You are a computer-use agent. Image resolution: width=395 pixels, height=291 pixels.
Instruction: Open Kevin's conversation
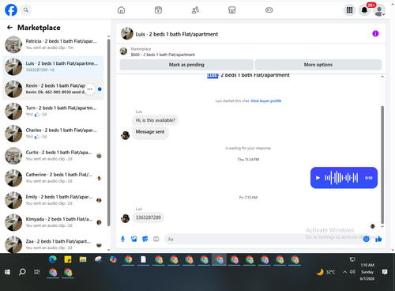pyautogui.click(x=53, y=89)
